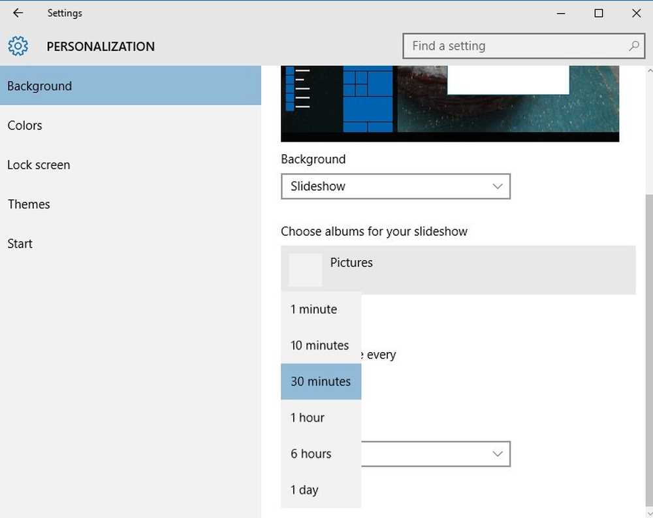The height and width of the screenshot is (518, 653).
Task: Focus the 'Find a setting' search field
Action: (516, 46)
